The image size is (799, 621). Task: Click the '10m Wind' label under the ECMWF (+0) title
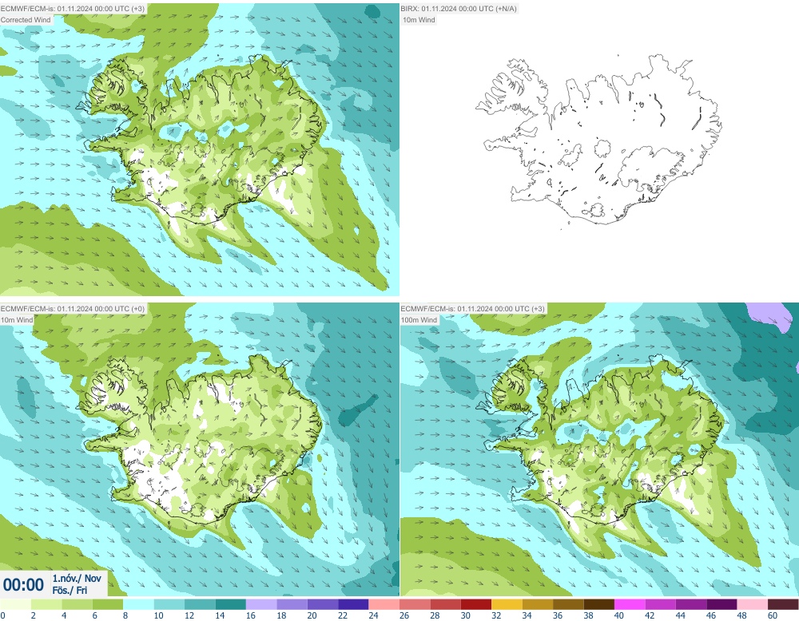point(17,319)
